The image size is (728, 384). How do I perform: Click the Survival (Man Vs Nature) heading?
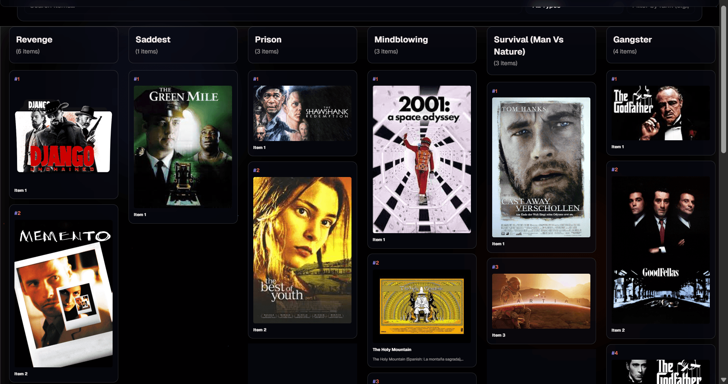tap(529, 45)
